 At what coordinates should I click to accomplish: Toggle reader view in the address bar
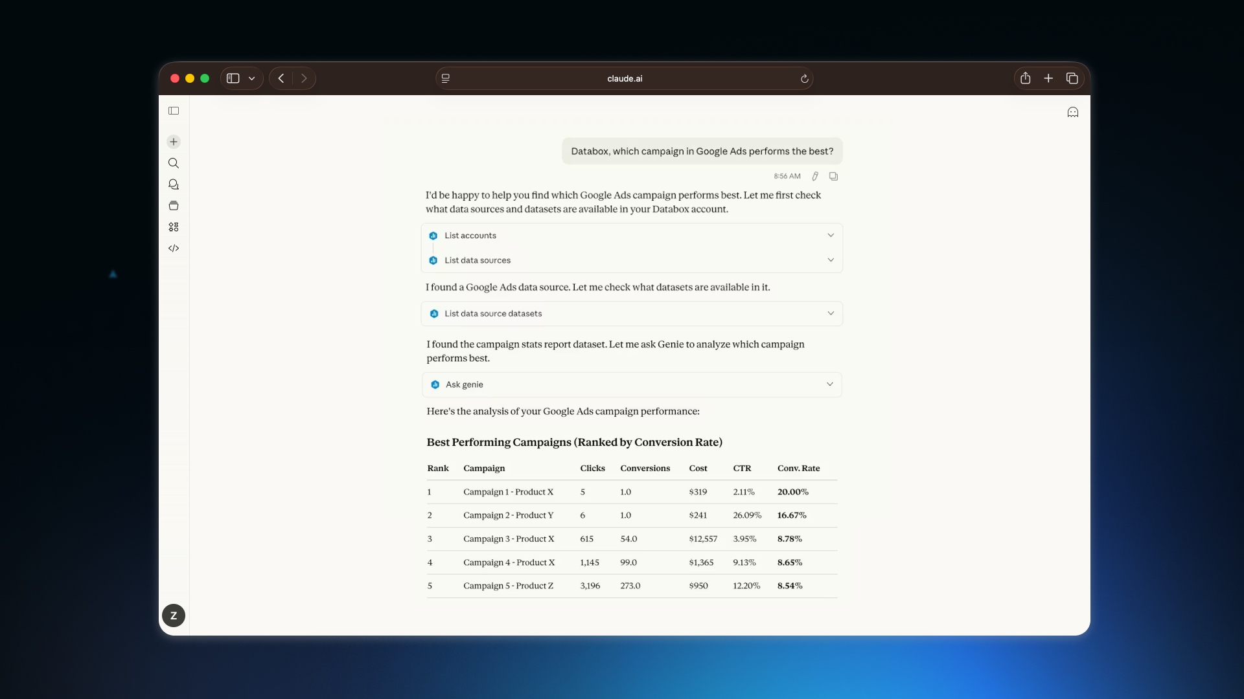tap(445, 78)
